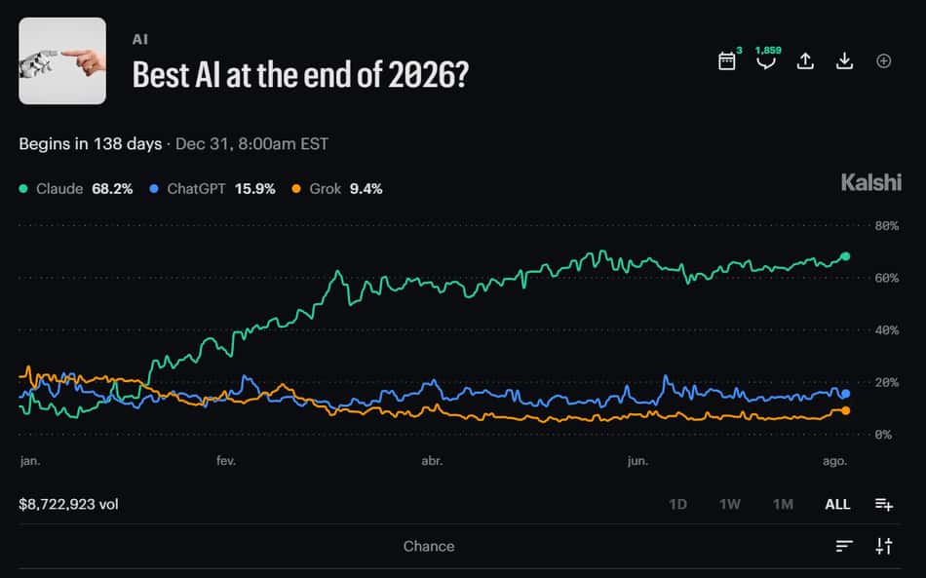Click the circled plus icon

click(883, 60)
